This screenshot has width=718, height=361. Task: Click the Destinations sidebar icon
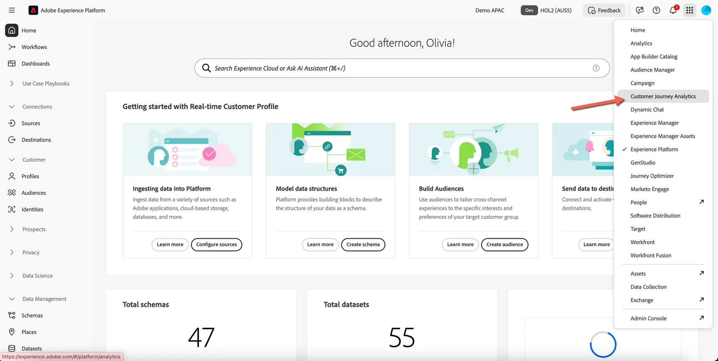(x=12, y=140)
